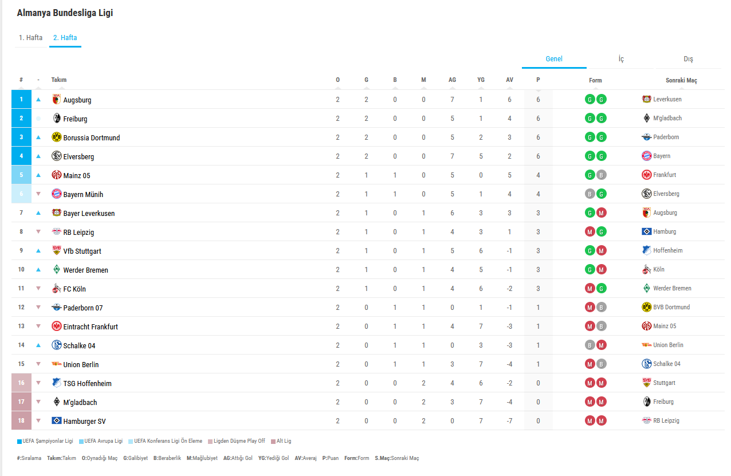The width and height of the screenshot is (731, 476).
Task: Open the Hamburger SV team link
Action: click(84, 421)
